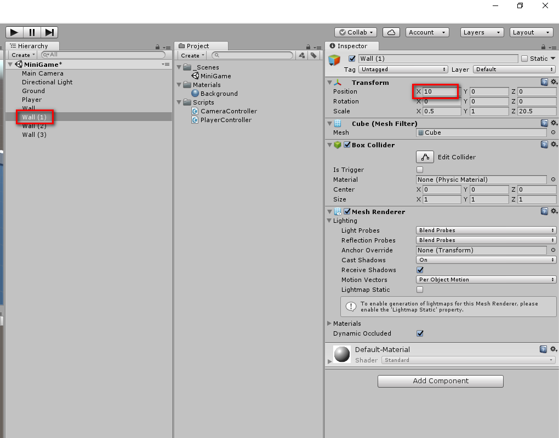Viewport: 559px width, 438px height.
Task: Lock the Project panel with the padlock icon
Action: (x=309, y=47)
